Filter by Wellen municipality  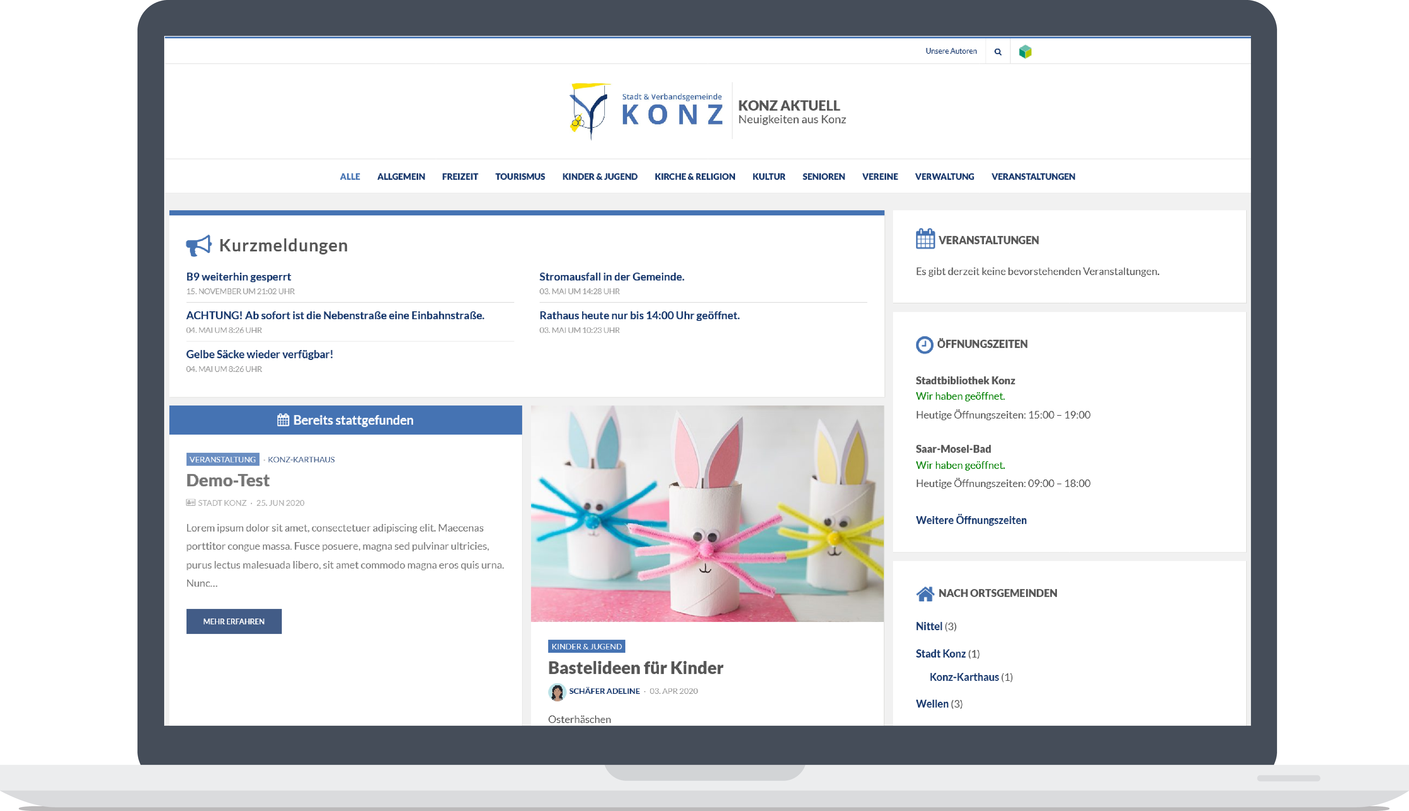932,704
